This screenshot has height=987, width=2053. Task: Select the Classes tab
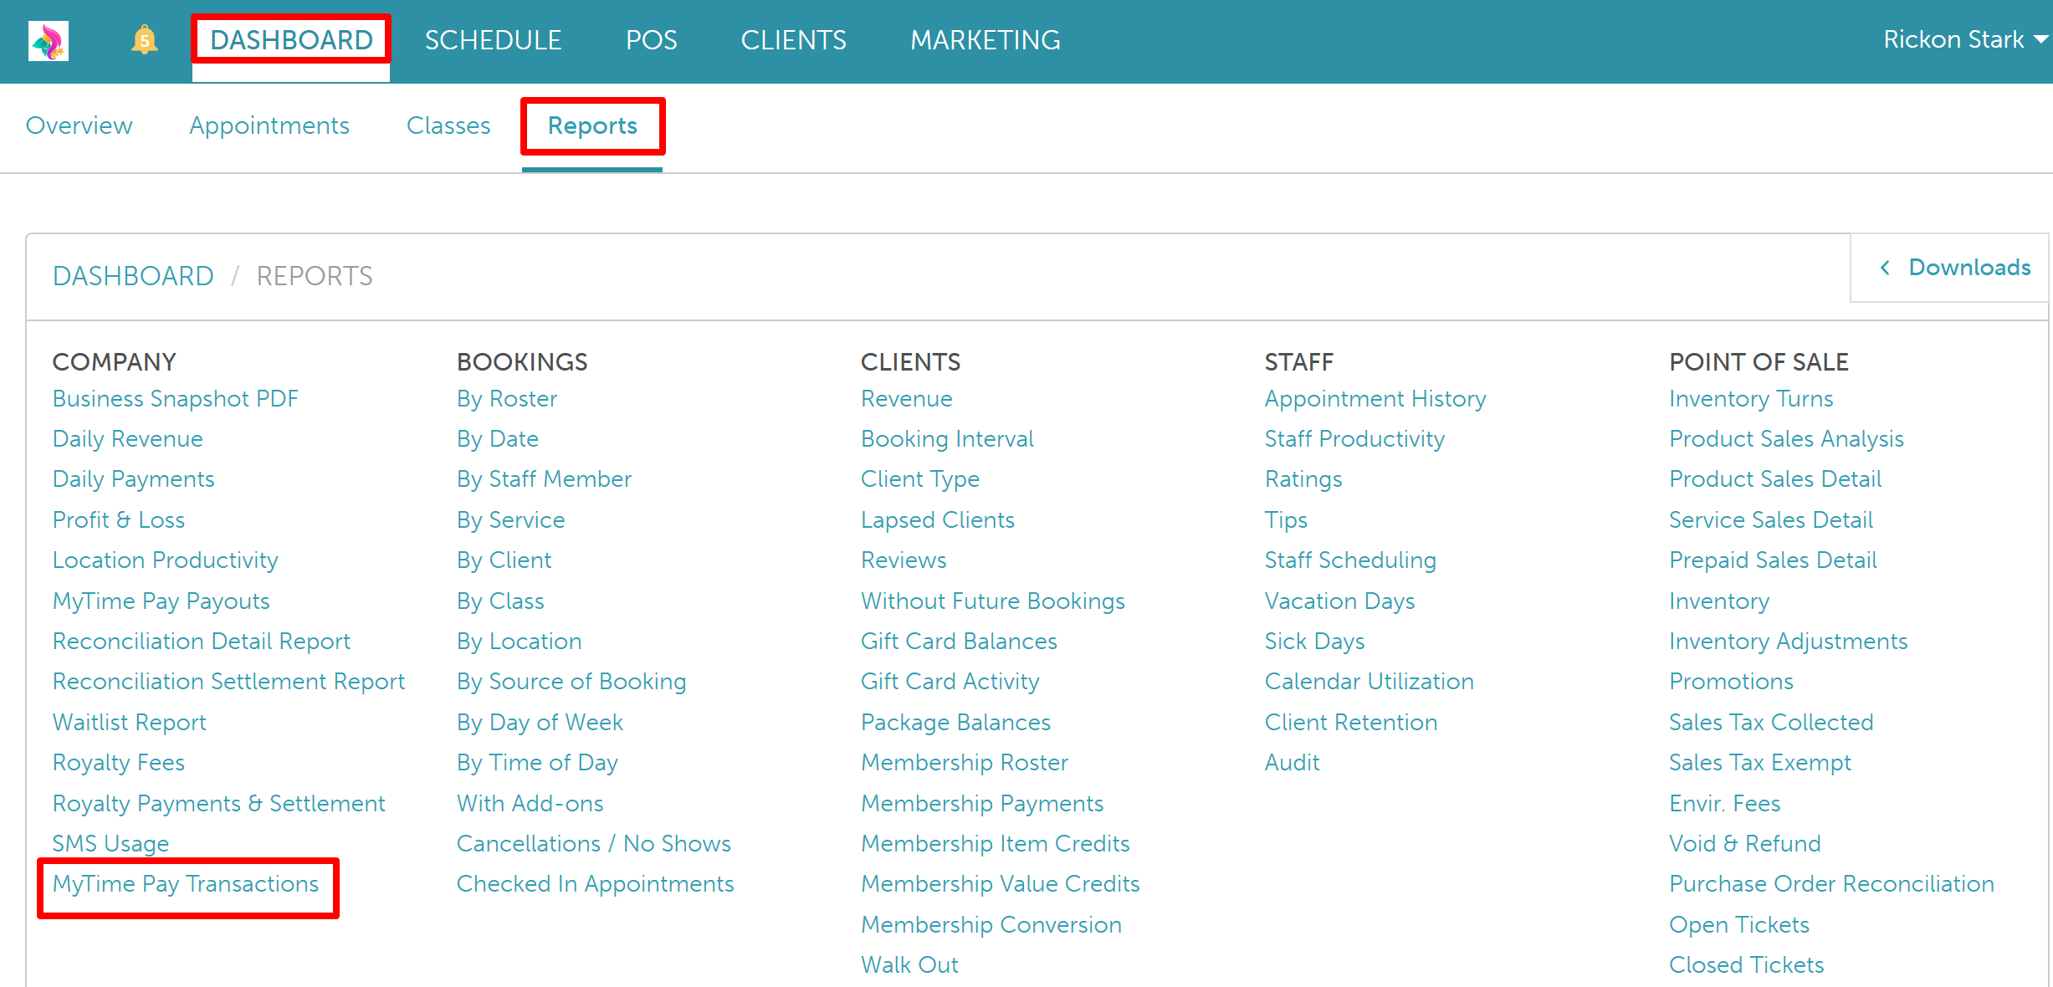pos(448,125)
